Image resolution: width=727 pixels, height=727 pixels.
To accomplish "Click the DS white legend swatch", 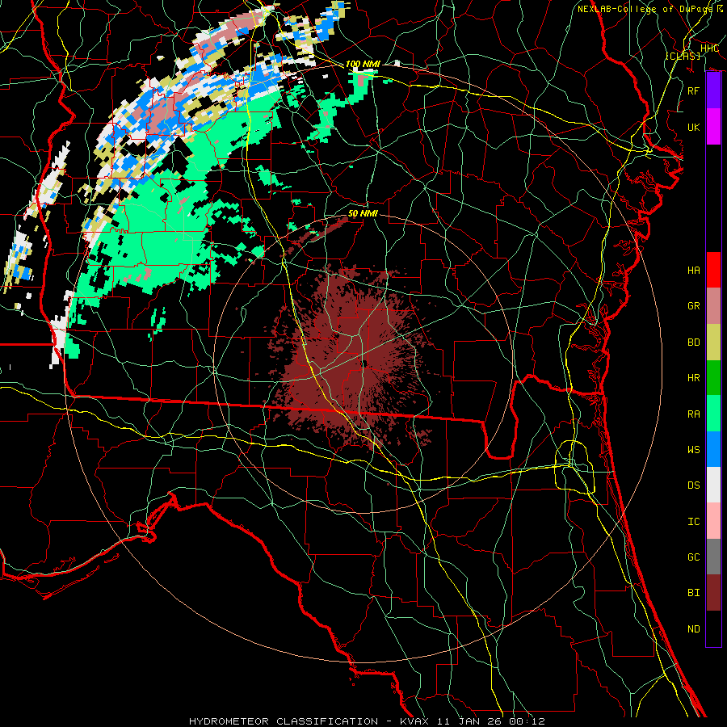I will point(713,485).
